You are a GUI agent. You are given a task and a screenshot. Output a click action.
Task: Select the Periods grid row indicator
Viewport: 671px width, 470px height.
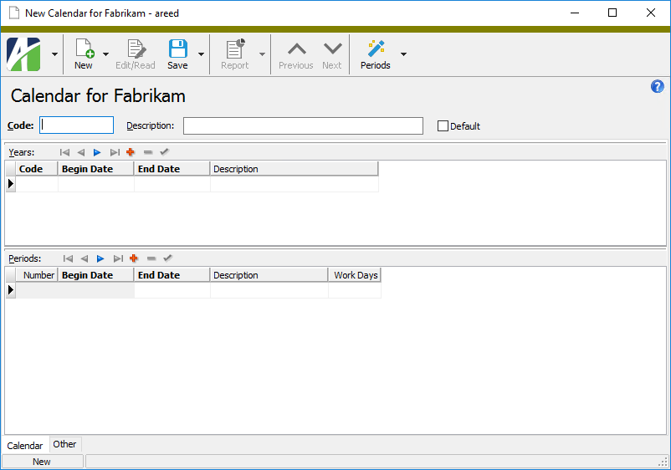(x=11, y=290)
